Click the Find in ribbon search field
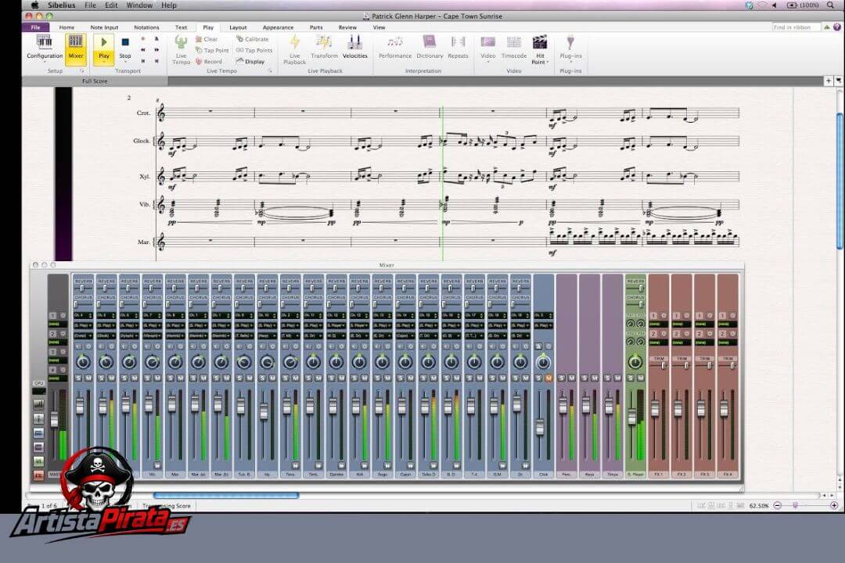 pos(796,27)
